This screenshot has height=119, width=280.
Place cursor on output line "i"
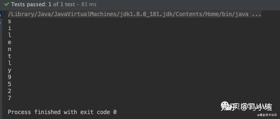pos(10,28)
